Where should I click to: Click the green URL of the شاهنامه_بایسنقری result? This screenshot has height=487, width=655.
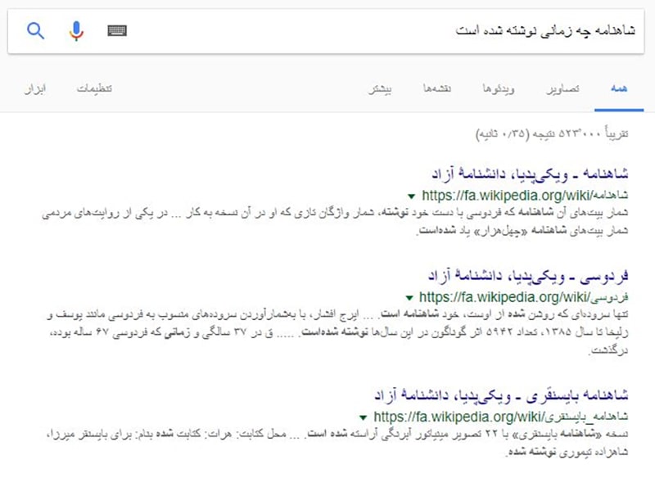[x=500, y=417]
